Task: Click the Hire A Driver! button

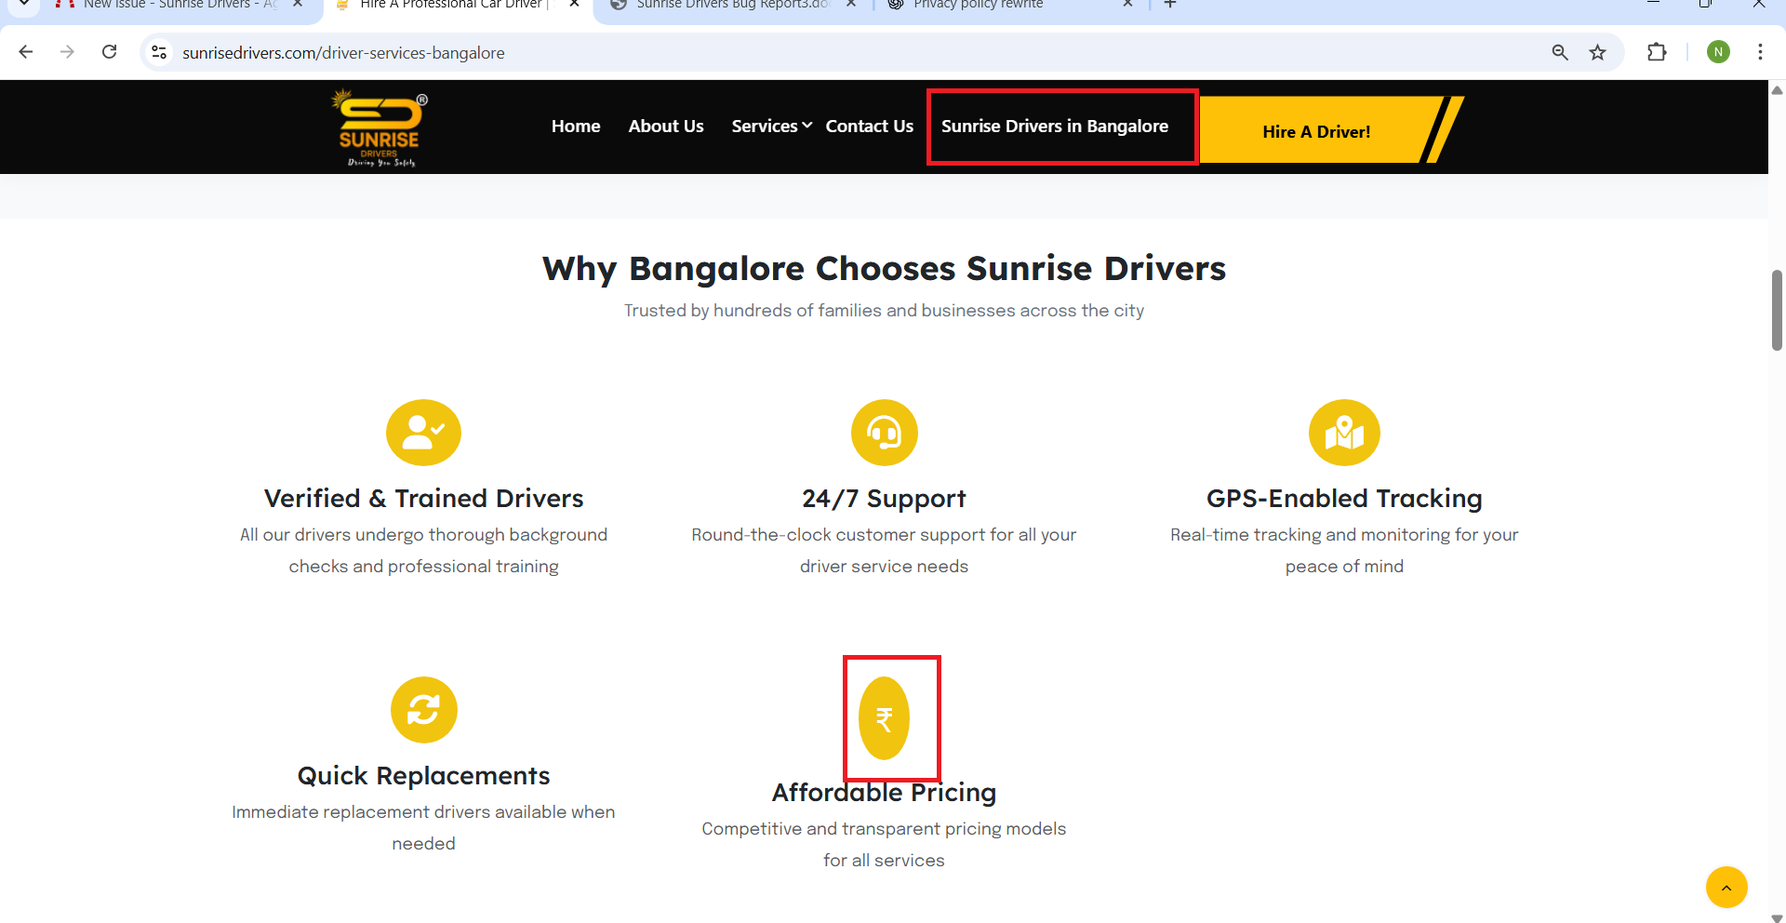Action: pyautogui.click(x=1315, y=132)
